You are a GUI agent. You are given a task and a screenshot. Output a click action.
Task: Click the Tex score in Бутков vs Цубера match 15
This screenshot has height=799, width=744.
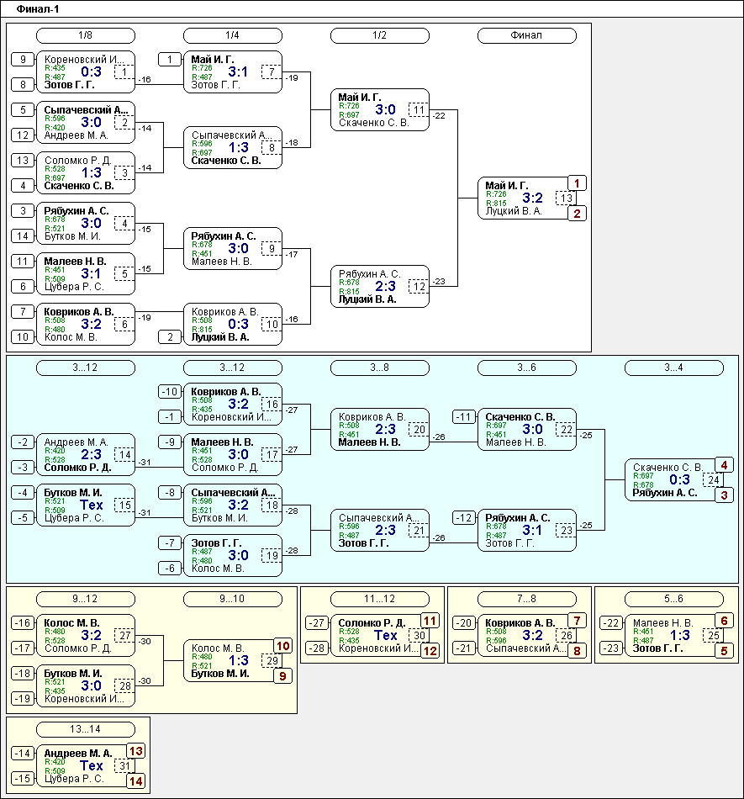point(91,505)
